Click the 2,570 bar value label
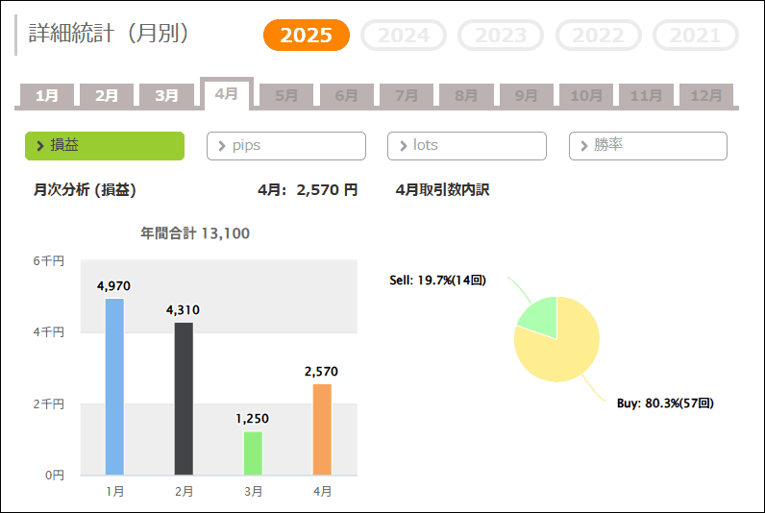This screenshot has height=513, width=765. 321,372
